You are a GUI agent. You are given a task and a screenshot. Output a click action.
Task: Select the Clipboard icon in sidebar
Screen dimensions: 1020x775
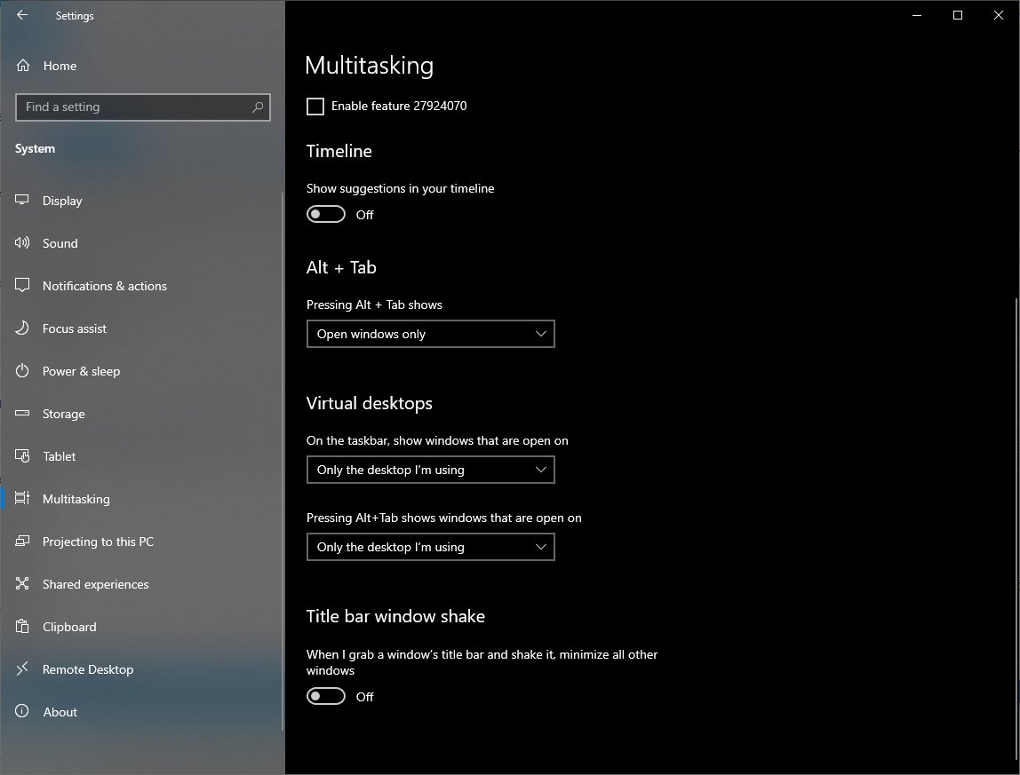click(x=23, y=627)
